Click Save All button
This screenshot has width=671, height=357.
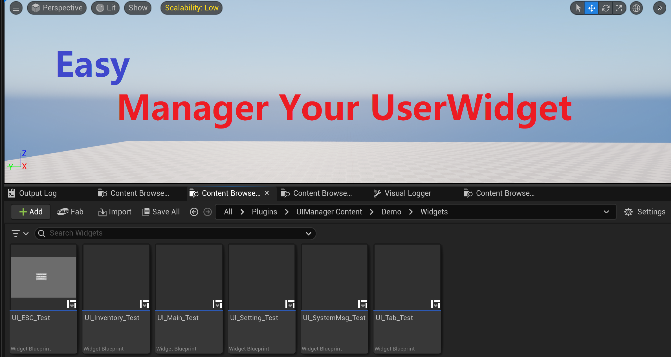coord(161,212)
